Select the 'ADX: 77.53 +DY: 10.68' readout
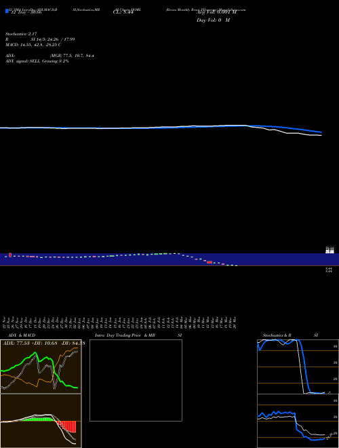 pyautogui.click(x=31, y=343)
